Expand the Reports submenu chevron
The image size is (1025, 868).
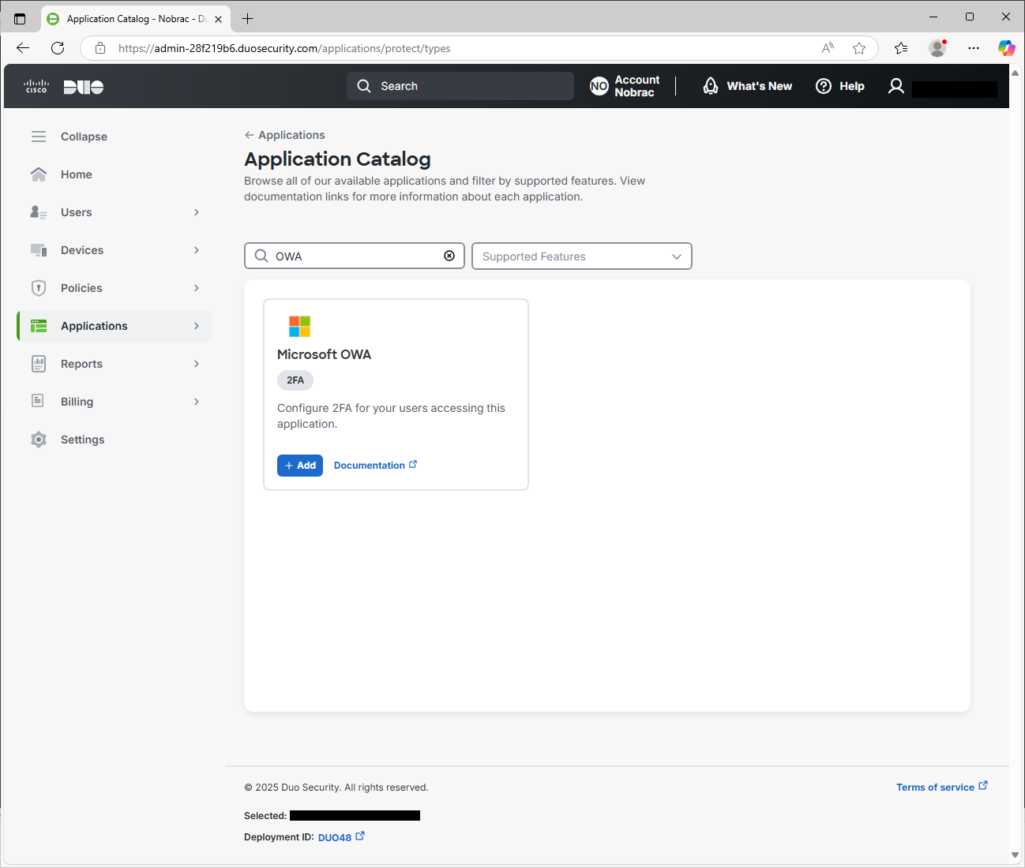tap(197, 364)
